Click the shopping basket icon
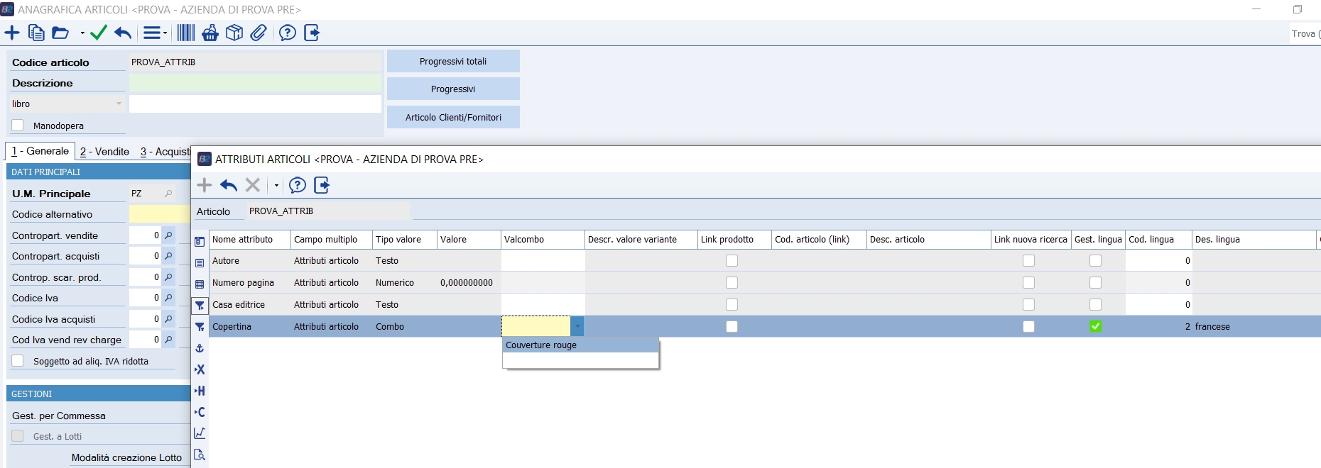Image resolution: width=1321 pixels, height=468 pixels. pyautogui.click(x=210, y=33)
